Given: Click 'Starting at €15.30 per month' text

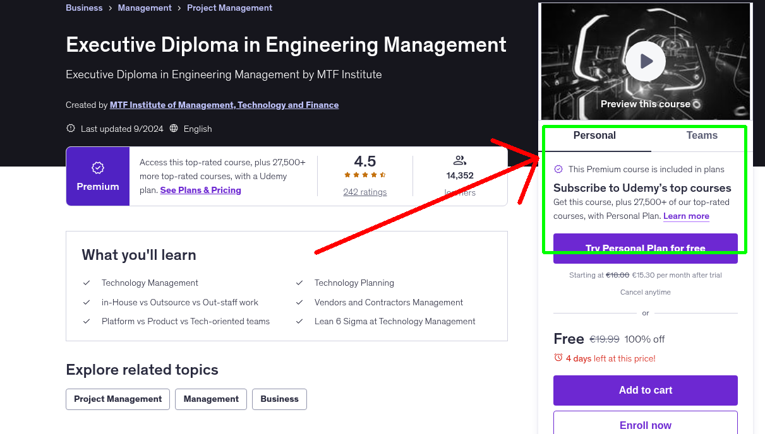Looking at the screenshot, I should 646,275.
